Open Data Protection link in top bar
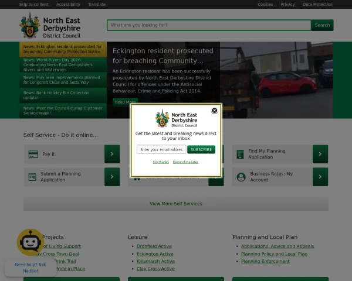352x281 pixels. pos(317,5)
